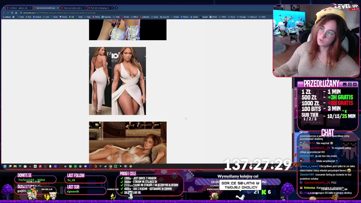Expand the 'Gry tnt' bookmark folder
This screenshot has height=203, width=361.
coord(232,17)
